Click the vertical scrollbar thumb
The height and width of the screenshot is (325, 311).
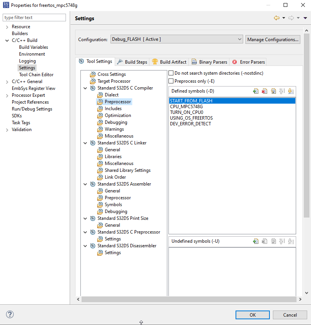[306, 125]
